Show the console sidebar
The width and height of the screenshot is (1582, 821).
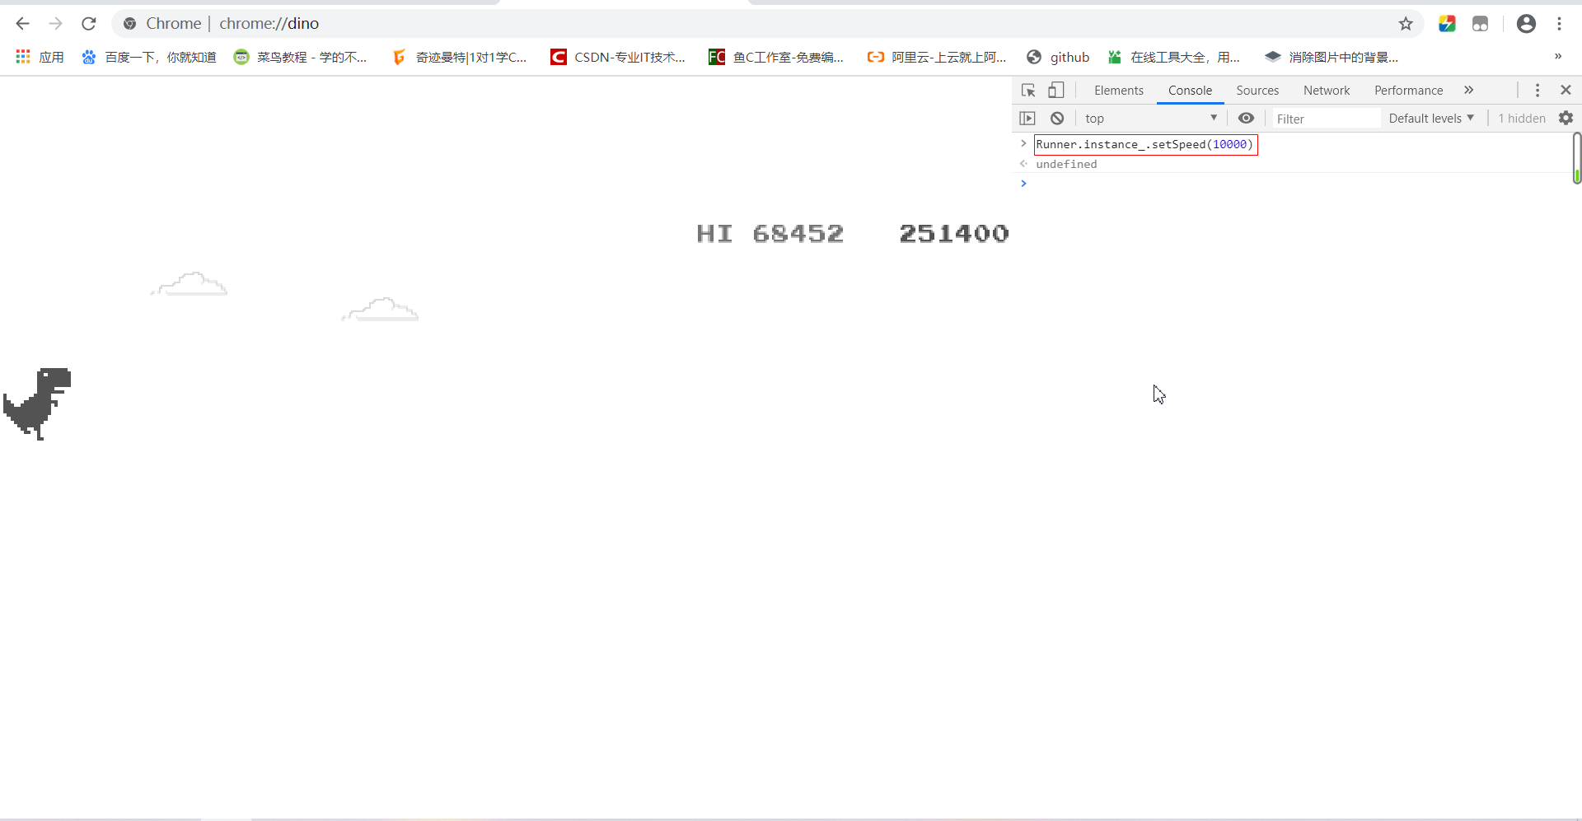(1027, 118)
